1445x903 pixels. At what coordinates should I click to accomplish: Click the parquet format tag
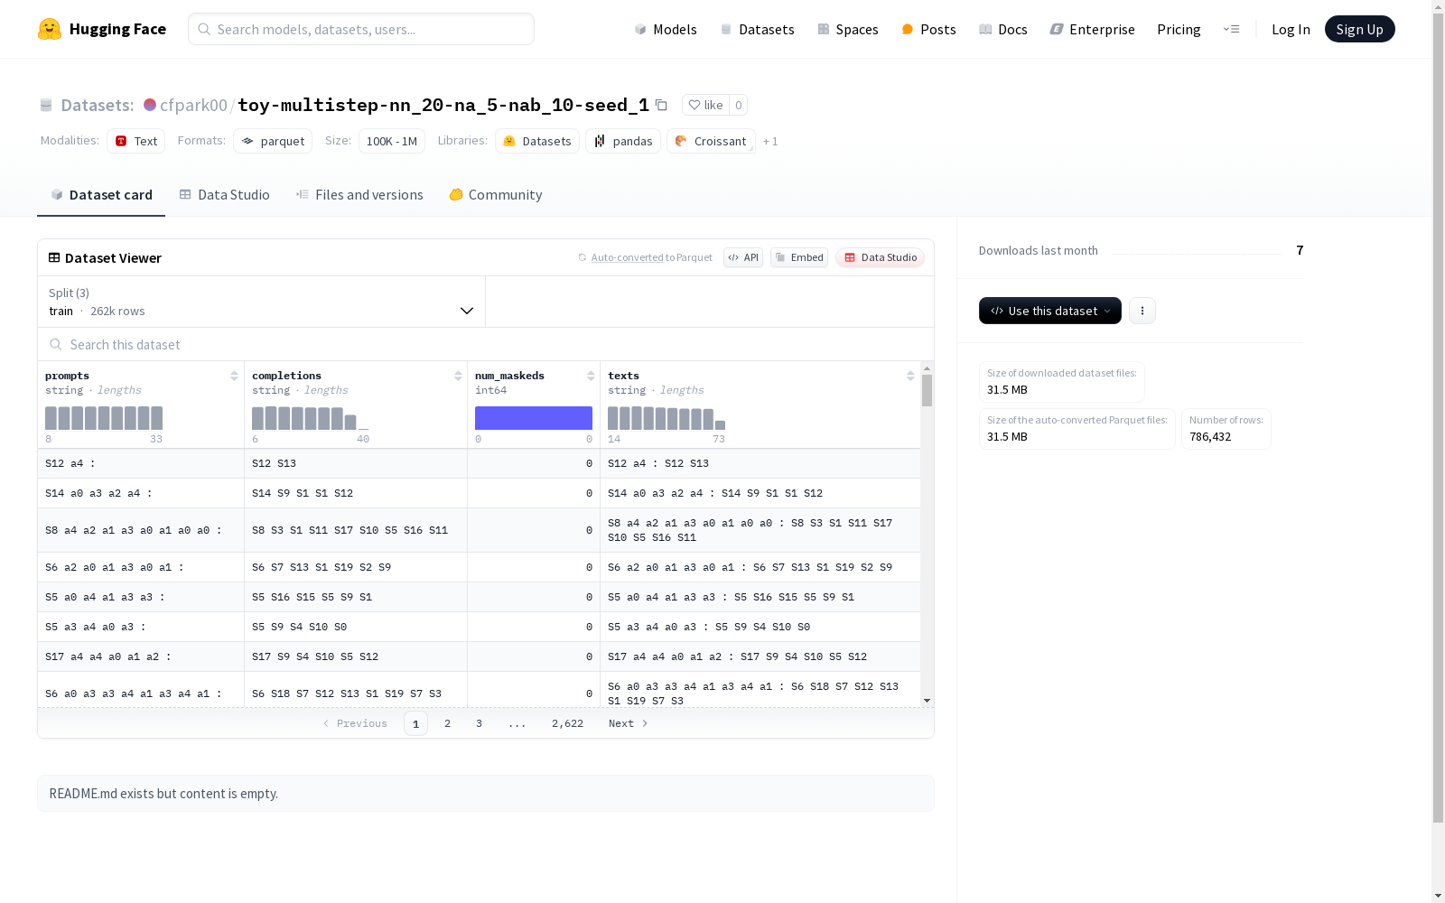tap(273, 141)
